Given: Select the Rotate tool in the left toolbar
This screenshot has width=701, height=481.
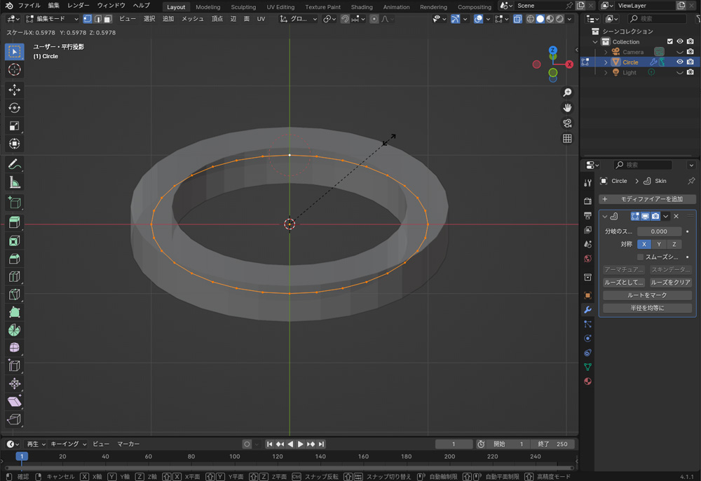Looking at the screenshot, I should [14, 108].
